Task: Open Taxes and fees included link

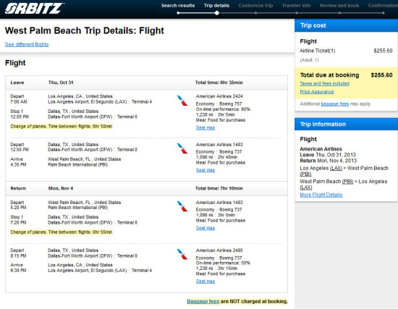Action: coord(324,83)
